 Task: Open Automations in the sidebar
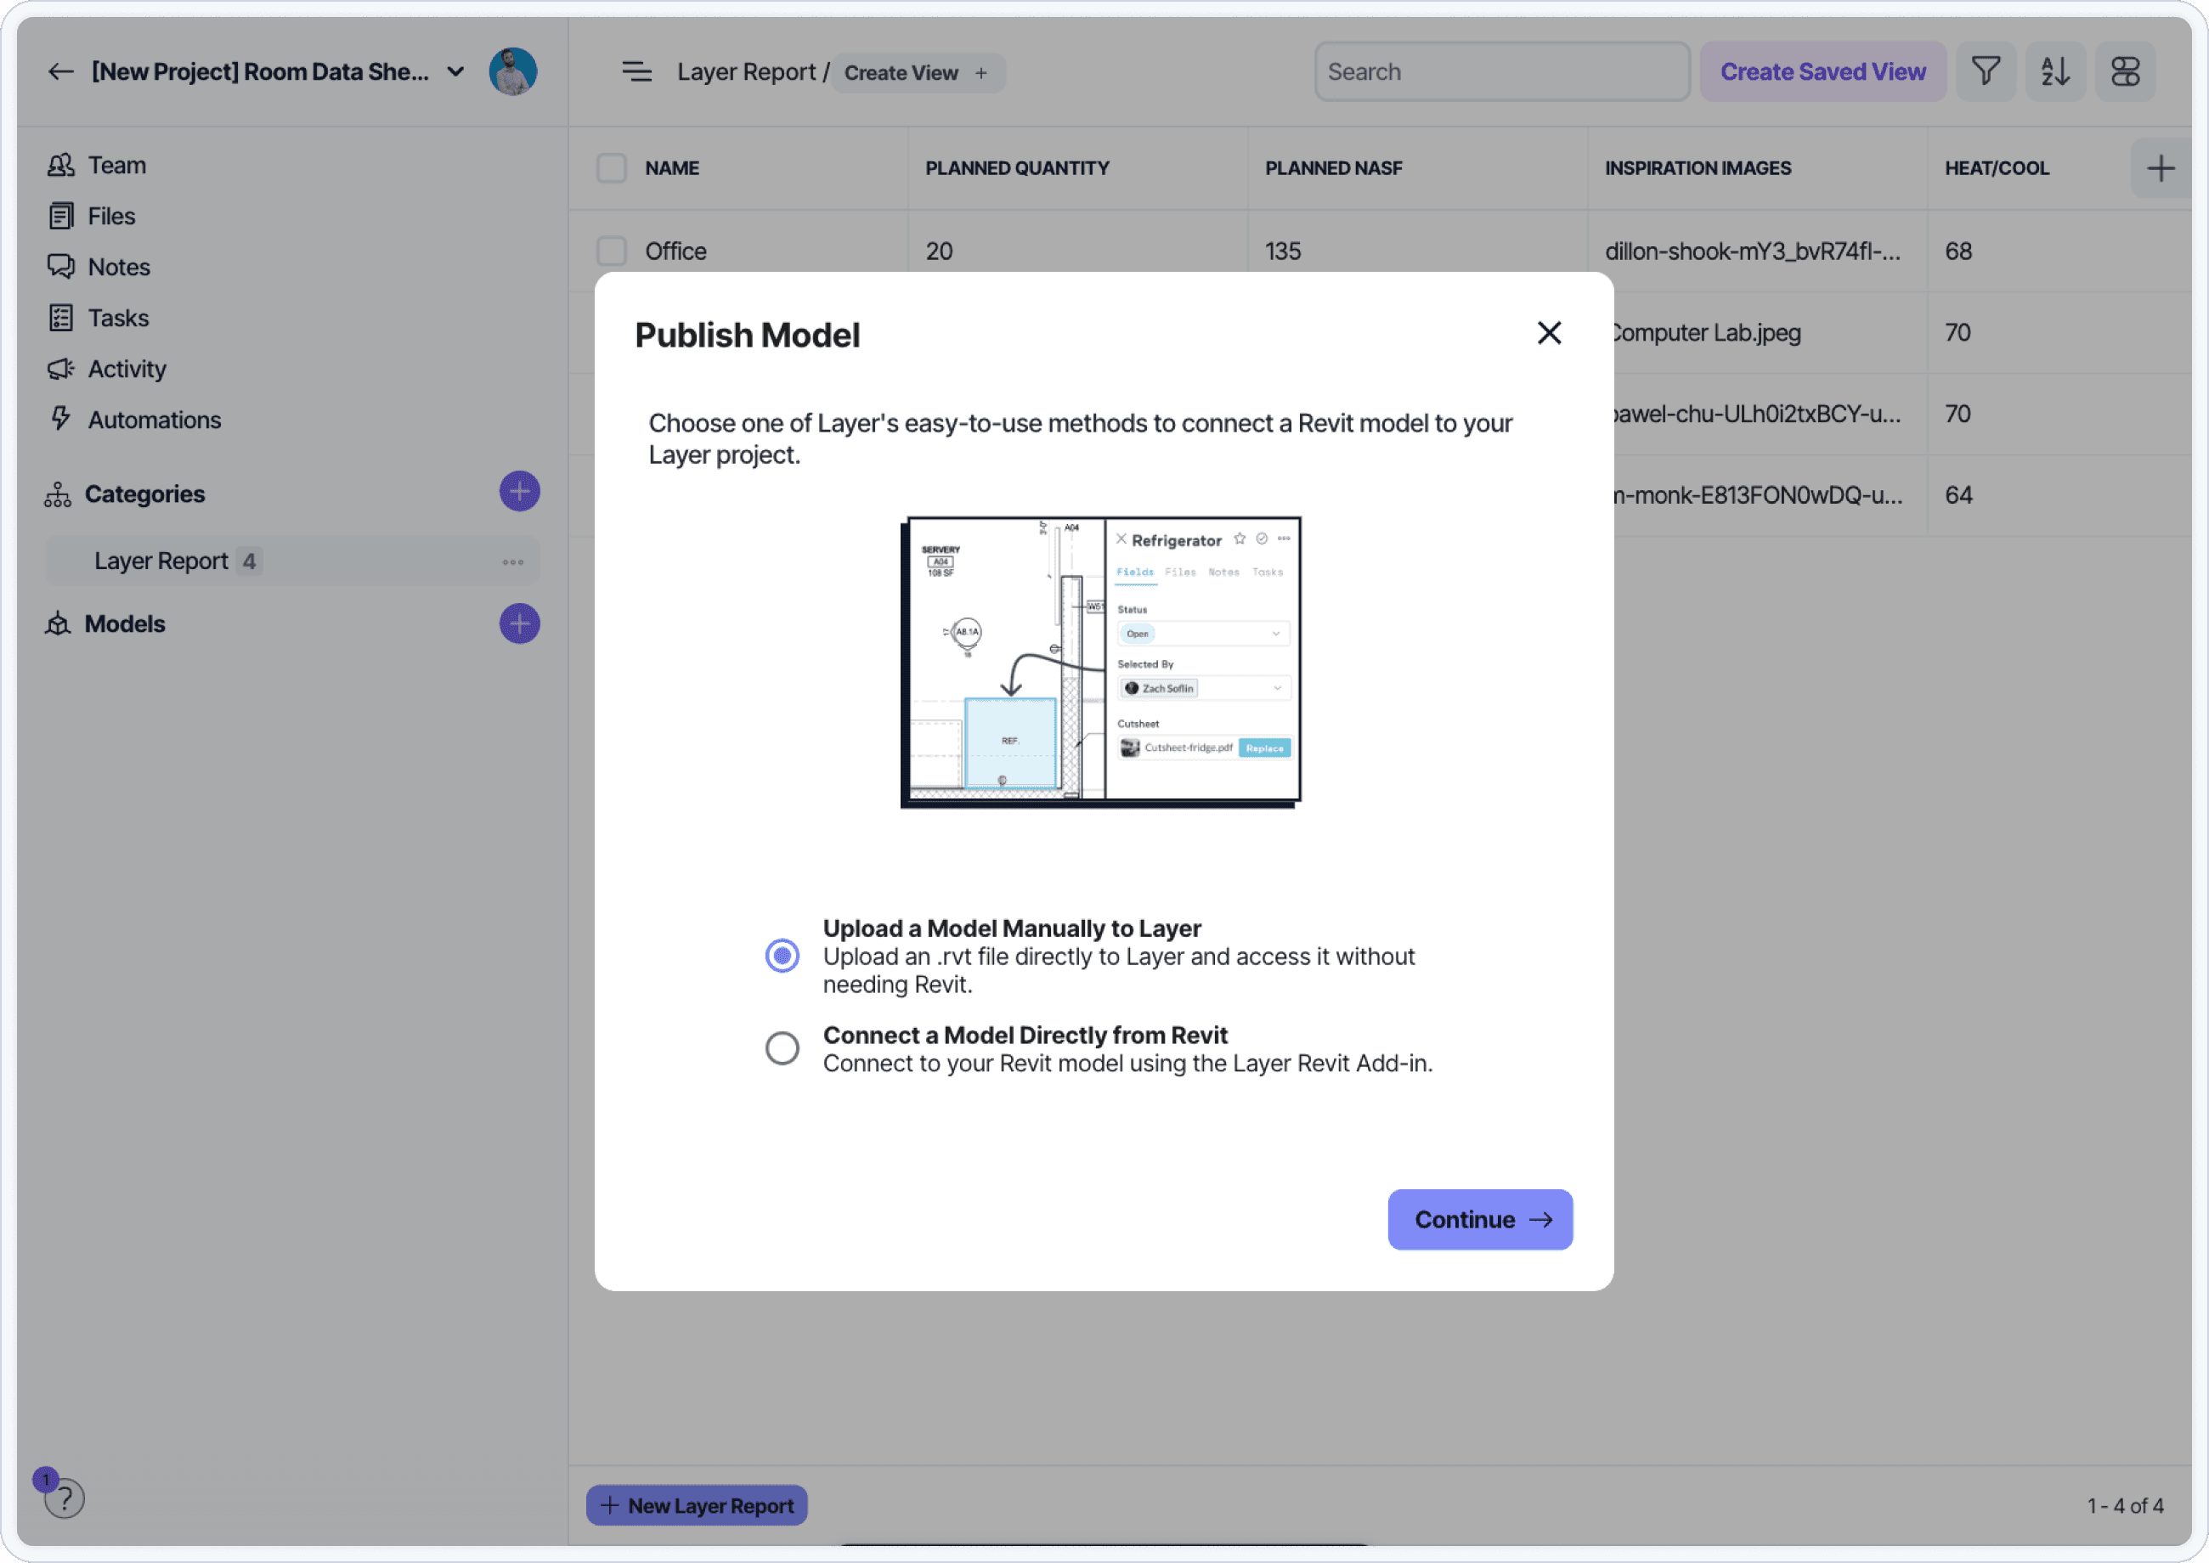(154, 420)
